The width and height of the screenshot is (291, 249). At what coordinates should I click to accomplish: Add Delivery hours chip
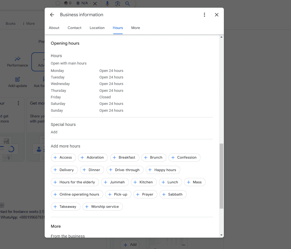(64, 170)
